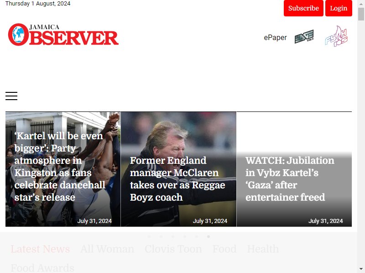Click the scrollbar up arrow
The image size is (365, 273).
(361, 4)
